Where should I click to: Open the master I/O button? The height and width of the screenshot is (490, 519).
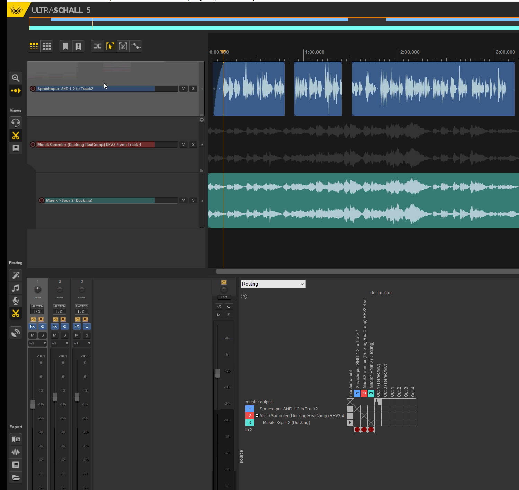[224, 297]
